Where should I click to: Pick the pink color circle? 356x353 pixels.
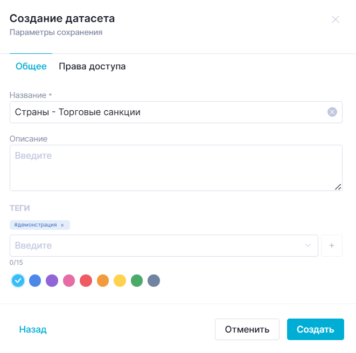click(69, 280)
